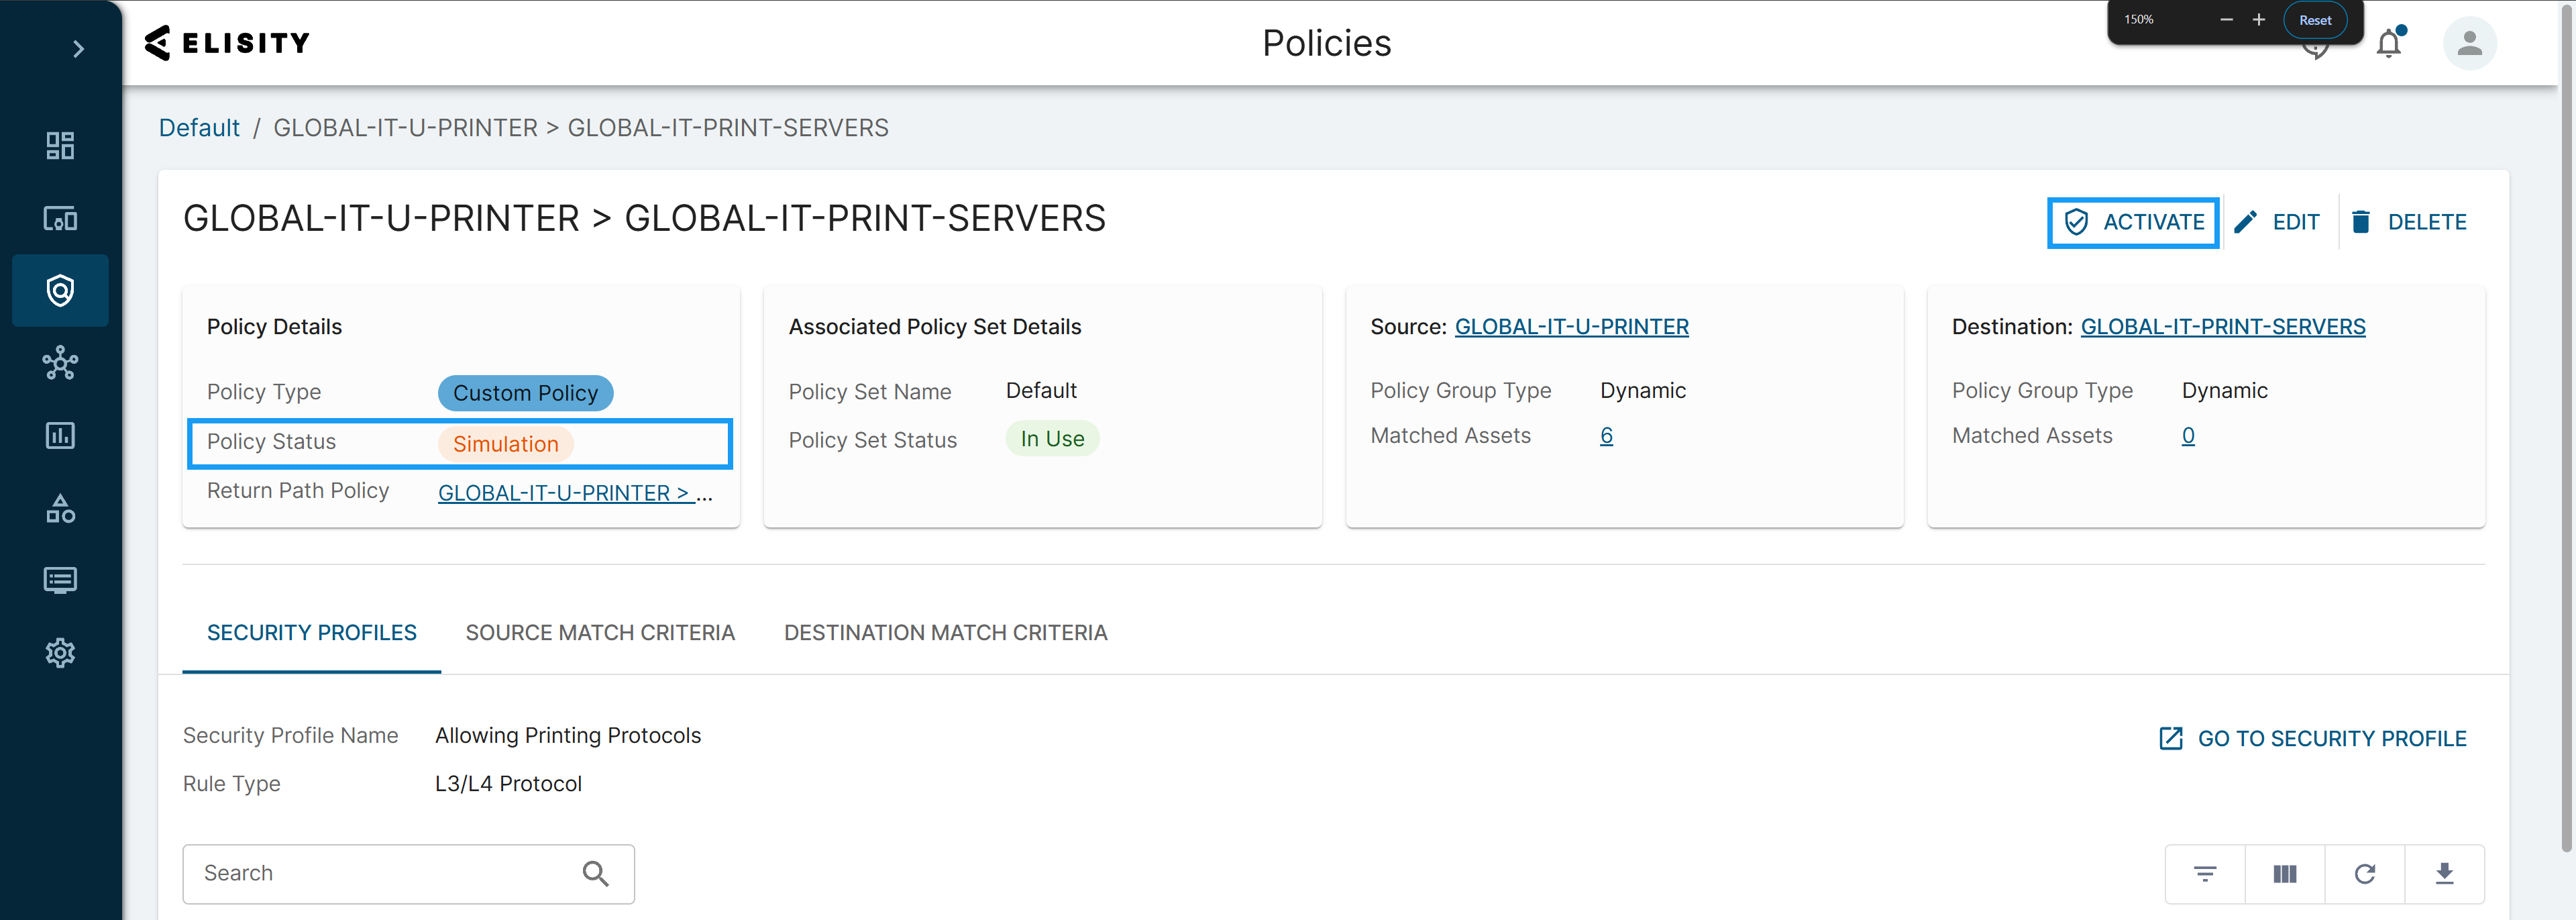The height and width of the screenshot is (920, 2576).
Task: Open the notifications bell
Action: pos(2388,44)
